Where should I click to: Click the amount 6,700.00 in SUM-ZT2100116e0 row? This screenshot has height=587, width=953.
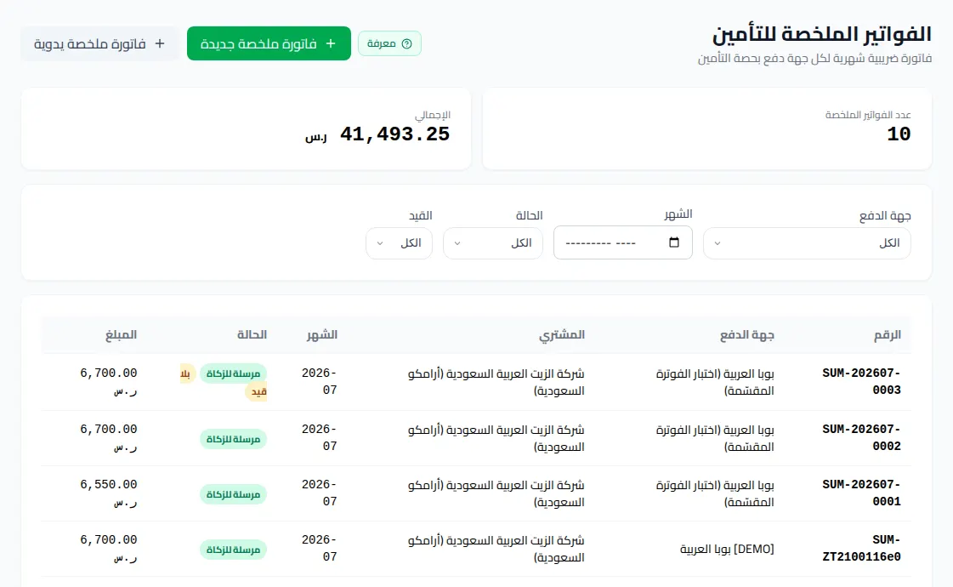(109, 548)
